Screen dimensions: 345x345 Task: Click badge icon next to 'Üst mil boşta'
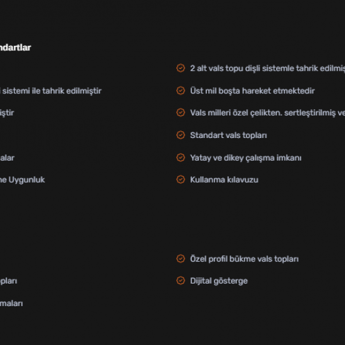[x=181, y=90]
